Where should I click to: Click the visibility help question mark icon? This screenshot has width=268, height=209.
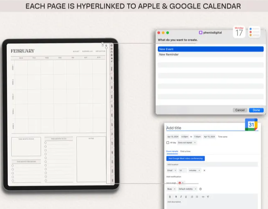tap(200, 189)
